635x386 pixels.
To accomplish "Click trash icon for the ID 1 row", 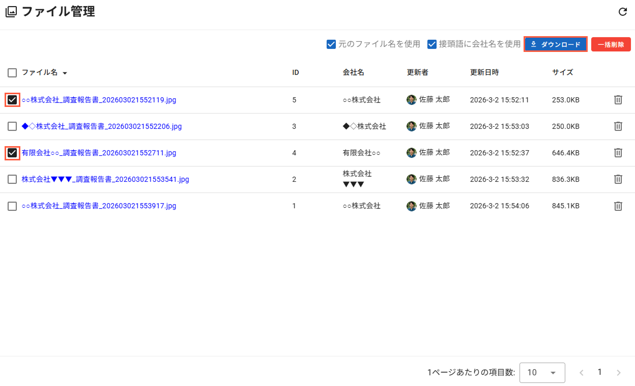I will pos(618,206).
